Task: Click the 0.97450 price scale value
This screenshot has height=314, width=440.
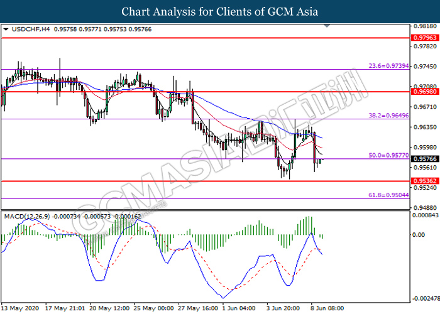Action: click(426, 66)
